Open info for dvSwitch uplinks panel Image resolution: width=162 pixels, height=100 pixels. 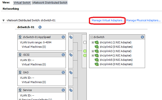tap(142, 37)
